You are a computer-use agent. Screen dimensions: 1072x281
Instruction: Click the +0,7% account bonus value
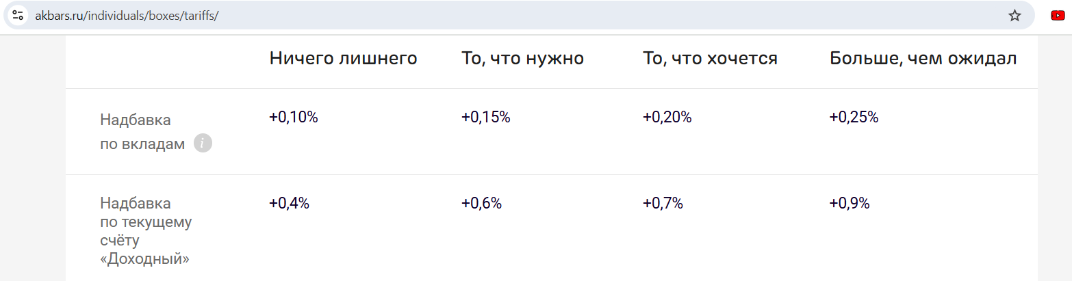coord(663,203)
